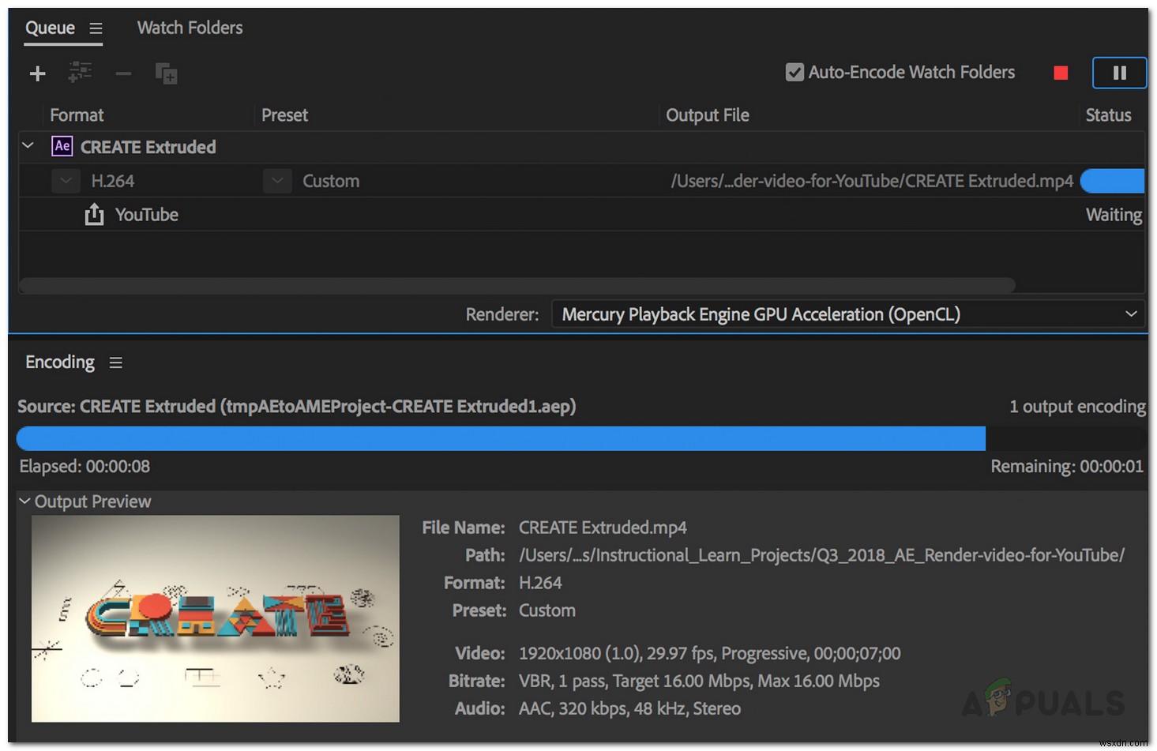Open the add preset settings icon
This screenshot has width=1157, height=751.
[x=80, y=73]
